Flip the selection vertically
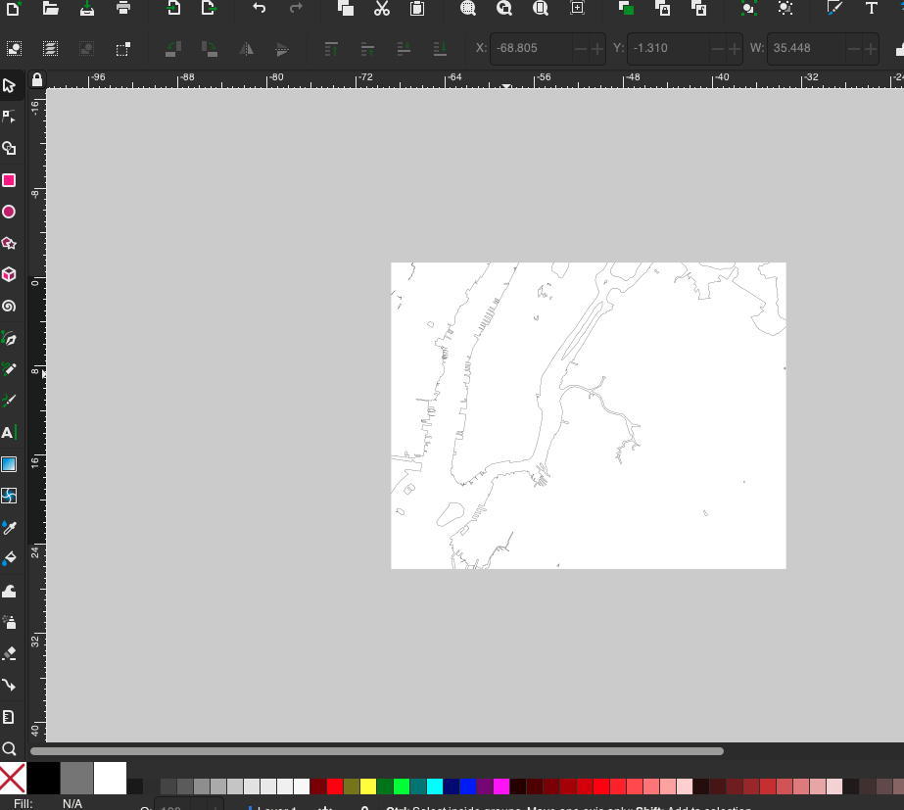The width and height of the screenshot is (904, 810). click(x=282, y=49)
